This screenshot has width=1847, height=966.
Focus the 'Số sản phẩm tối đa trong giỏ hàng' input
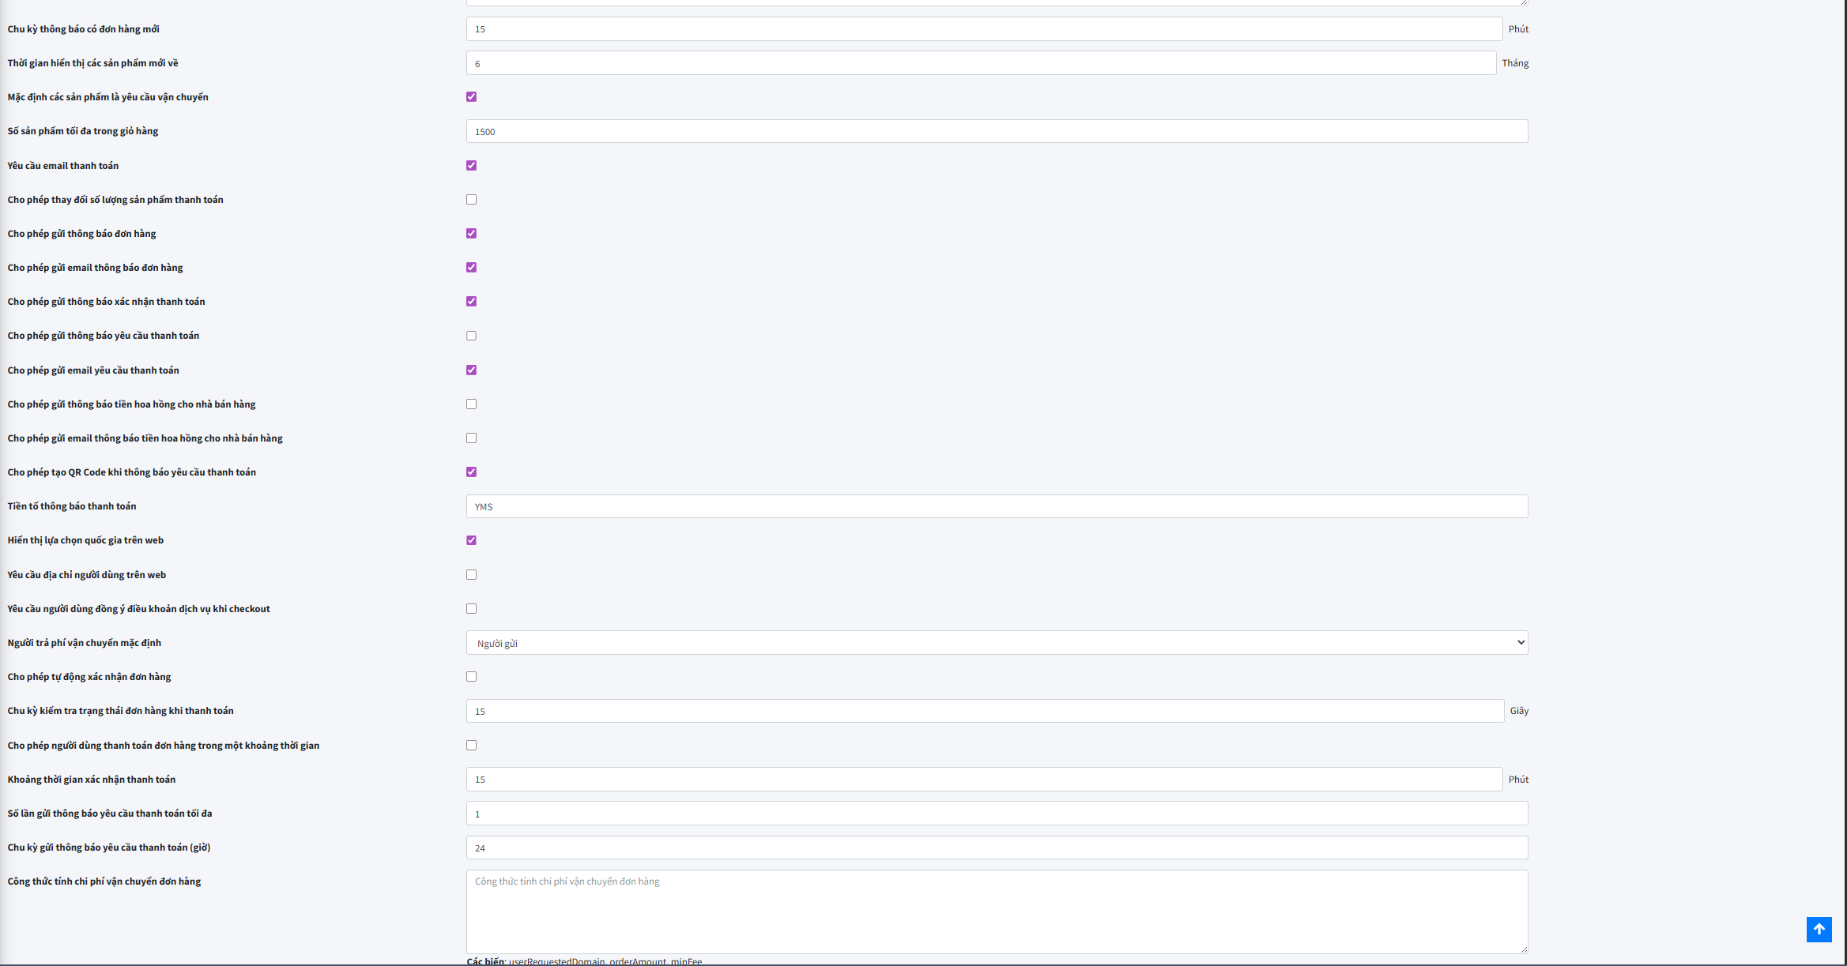996,131
